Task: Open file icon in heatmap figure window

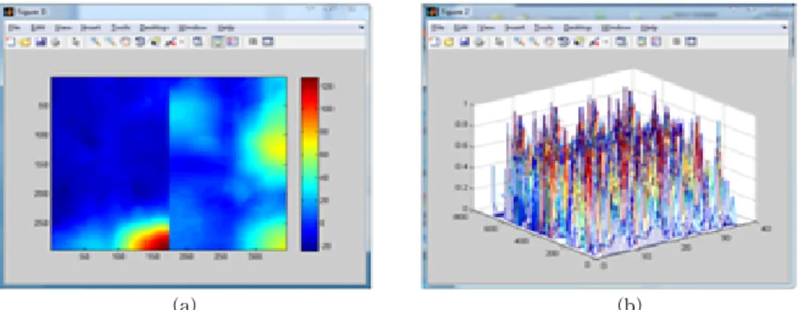Action: [26, 42]
